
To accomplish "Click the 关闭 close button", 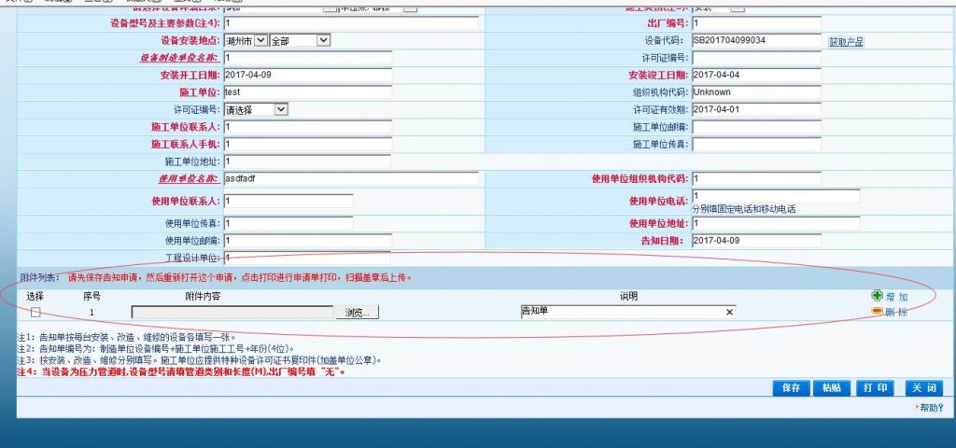I will pos(922,388).
